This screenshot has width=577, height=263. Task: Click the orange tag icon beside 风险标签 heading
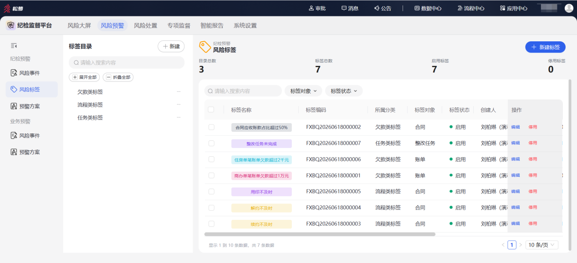point(205,47)
